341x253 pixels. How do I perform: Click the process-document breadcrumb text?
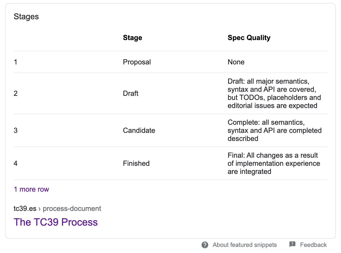pyautogui.click(x=72, y=209)
